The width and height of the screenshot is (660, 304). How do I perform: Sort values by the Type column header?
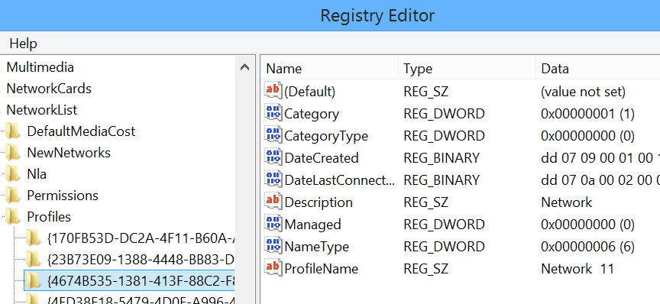467,69
